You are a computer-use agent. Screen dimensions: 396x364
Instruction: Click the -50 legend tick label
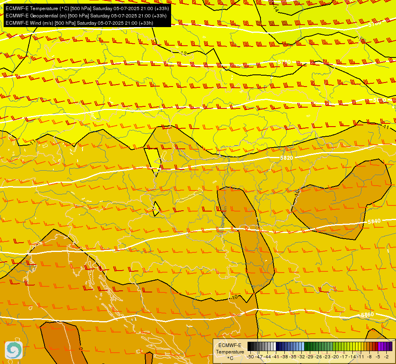coord(250,357)
